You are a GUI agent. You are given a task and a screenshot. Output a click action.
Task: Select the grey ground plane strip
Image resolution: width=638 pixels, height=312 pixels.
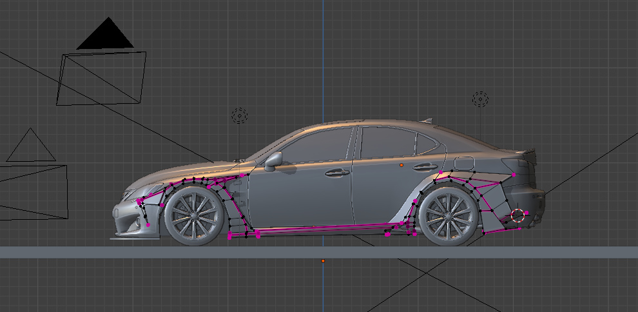coord(319,252)
